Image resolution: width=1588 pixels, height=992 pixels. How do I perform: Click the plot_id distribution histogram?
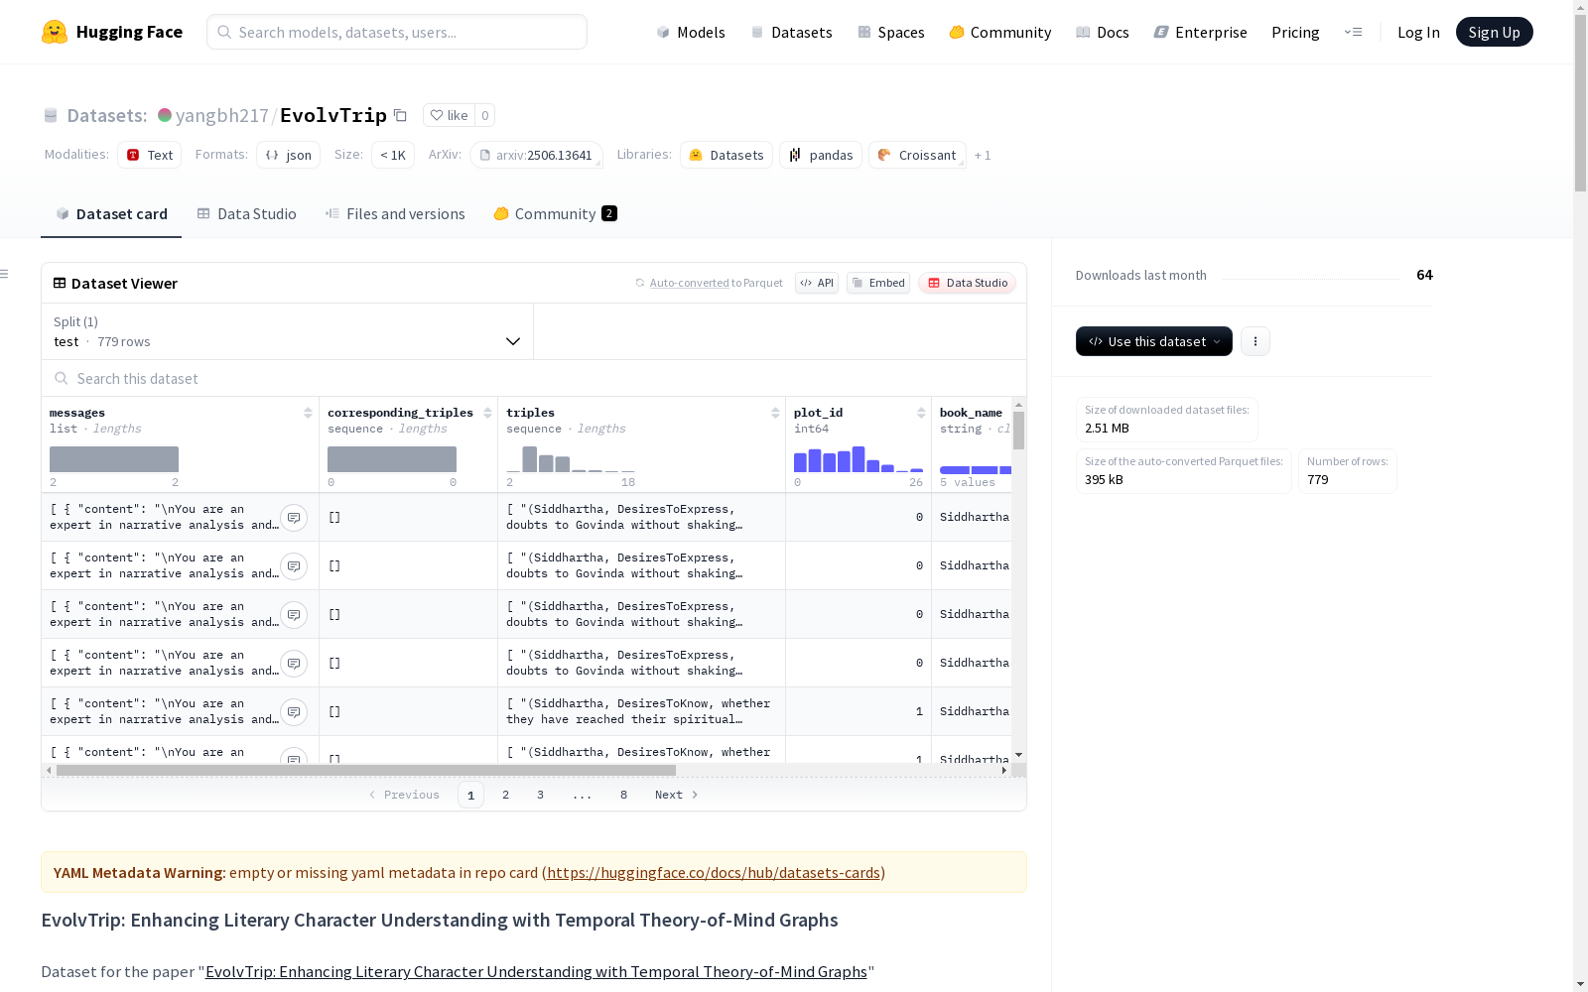pos(859,459)
